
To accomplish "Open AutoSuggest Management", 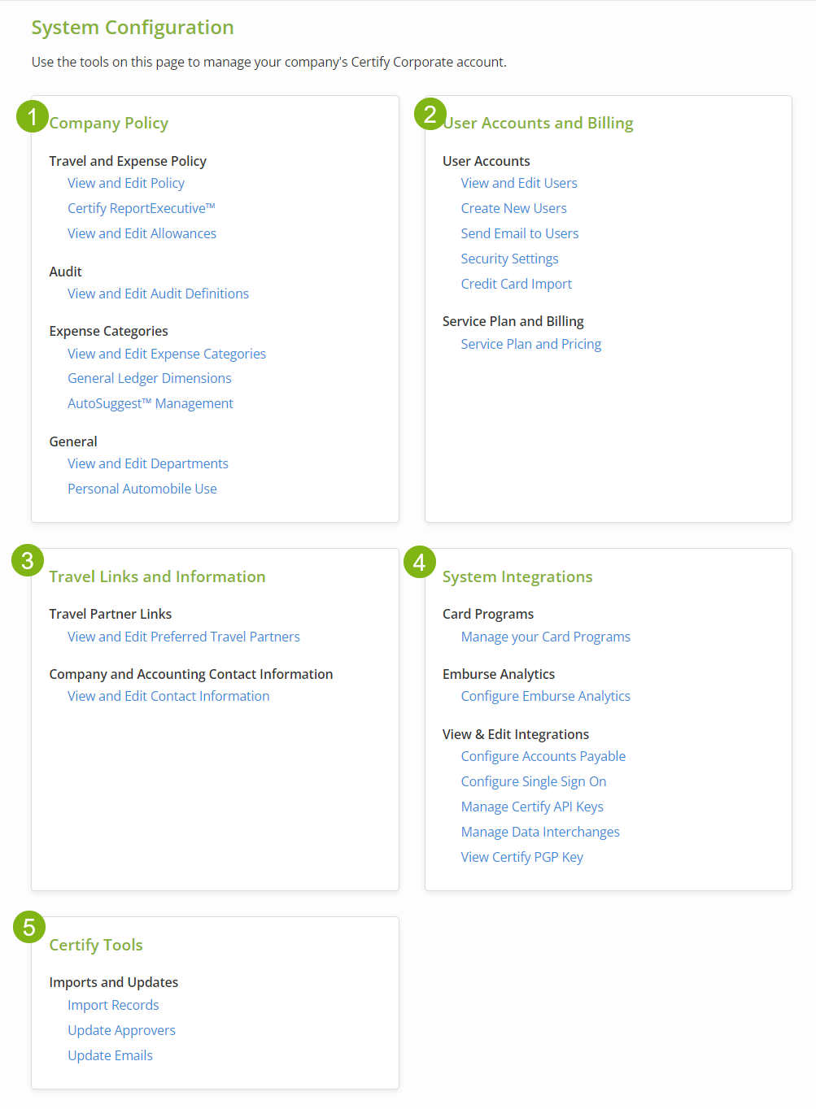I will [x=150, y=403].
